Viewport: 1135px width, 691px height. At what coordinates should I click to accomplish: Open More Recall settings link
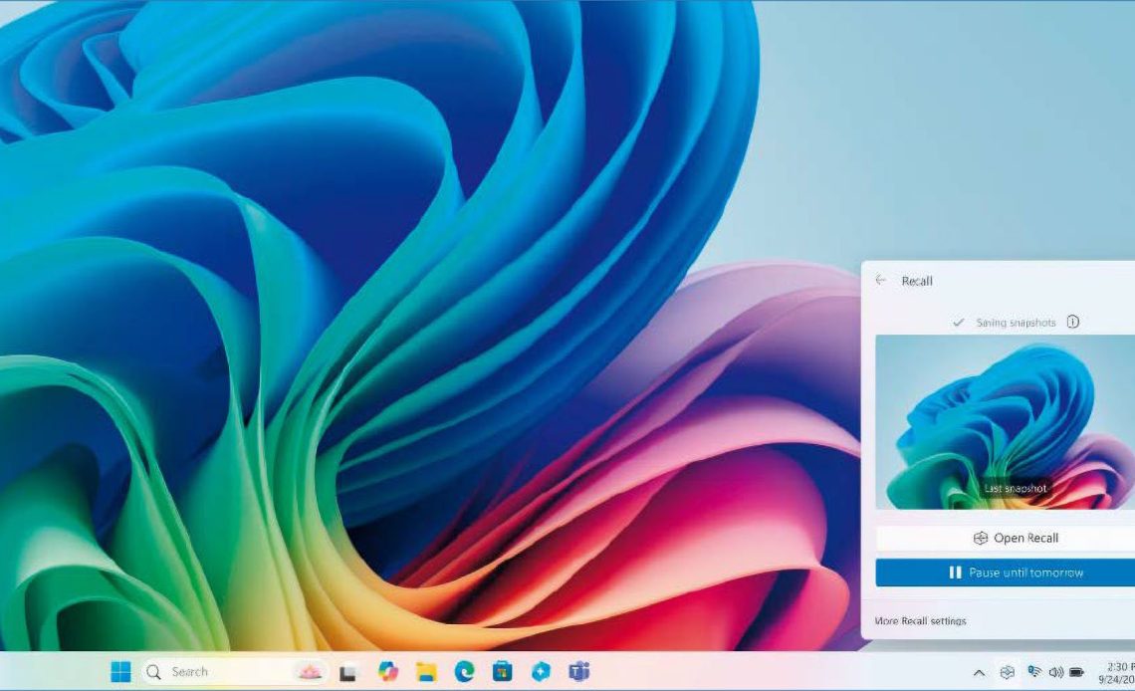click(920, 621)
